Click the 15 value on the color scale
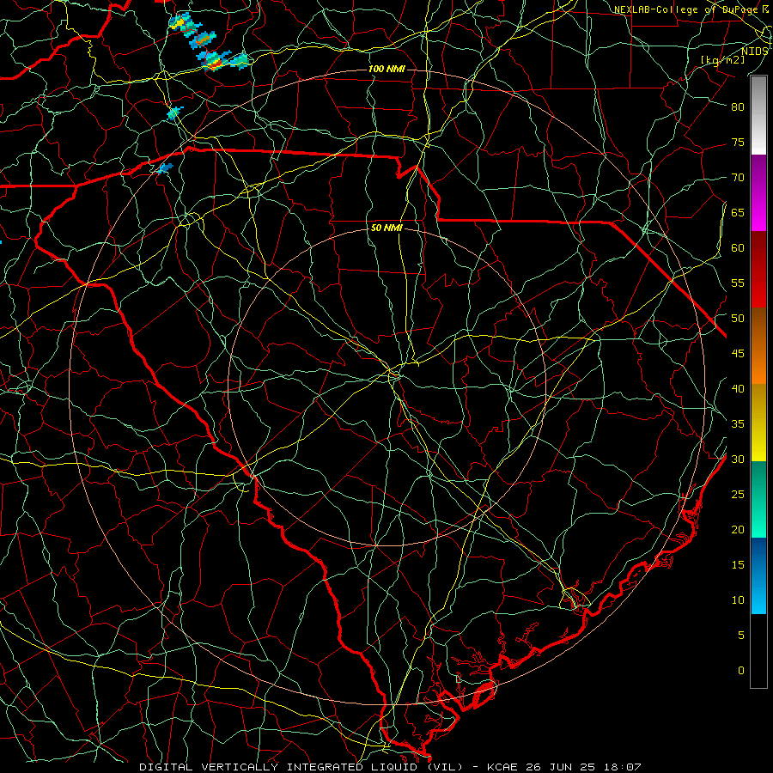Image resolution: width=773 pixels, height=773 pixels. [738, 565]
